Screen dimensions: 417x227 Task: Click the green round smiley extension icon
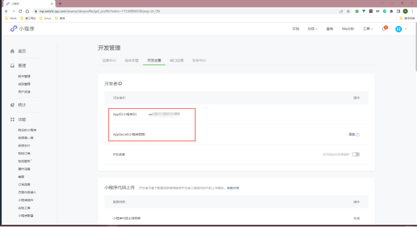(357, 11)
